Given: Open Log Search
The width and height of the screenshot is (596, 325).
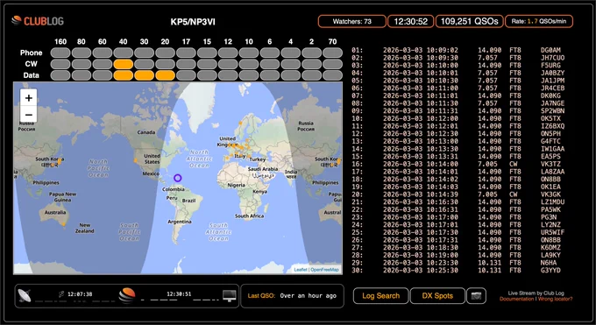Looking at the screenshot, I should tap(381, 296).
